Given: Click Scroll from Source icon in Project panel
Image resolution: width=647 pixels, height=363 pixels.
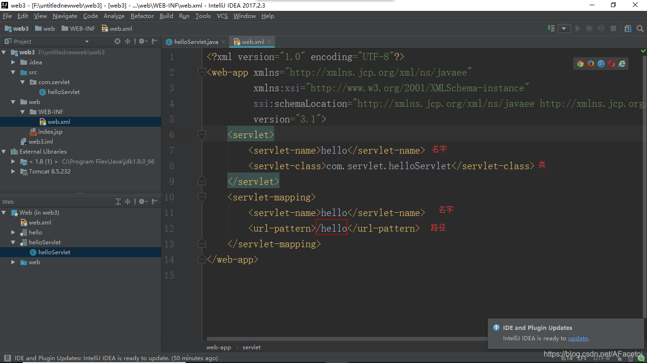Looking at the screenshot, I should (117, 42).
